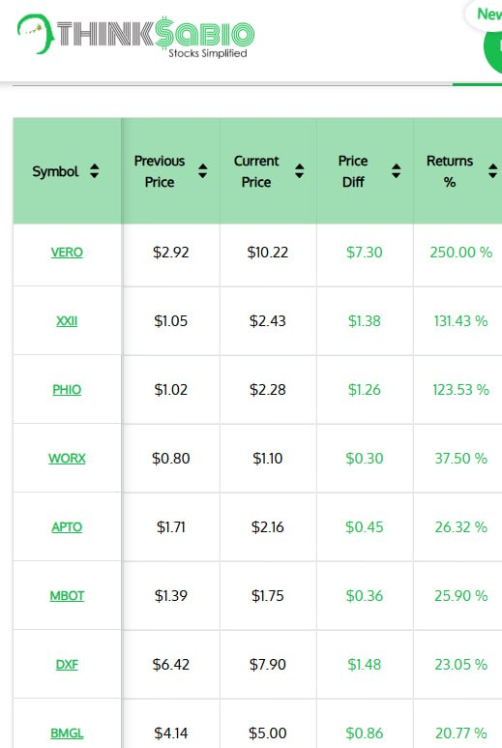Sort by Returns % arrows
502x748 pixels.
[x=493, y=170]
